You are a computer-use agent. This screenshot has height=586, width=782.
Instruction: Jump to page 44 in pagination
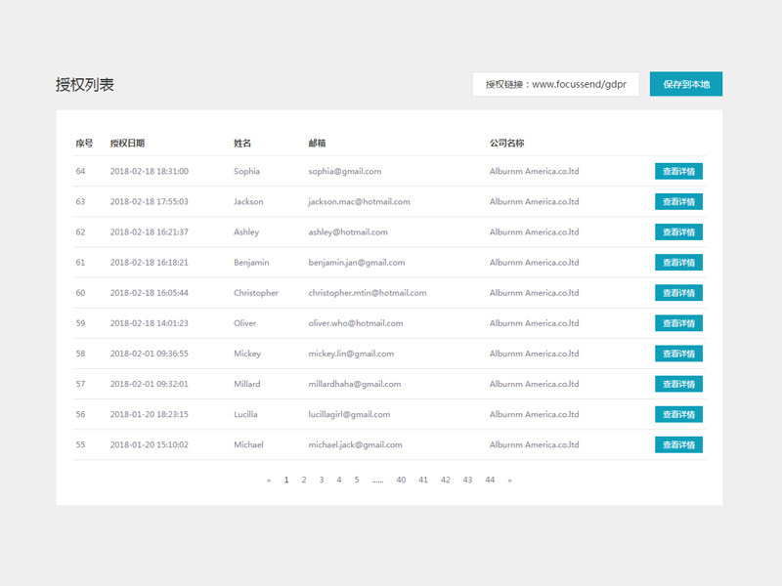(x=490, y=480)
